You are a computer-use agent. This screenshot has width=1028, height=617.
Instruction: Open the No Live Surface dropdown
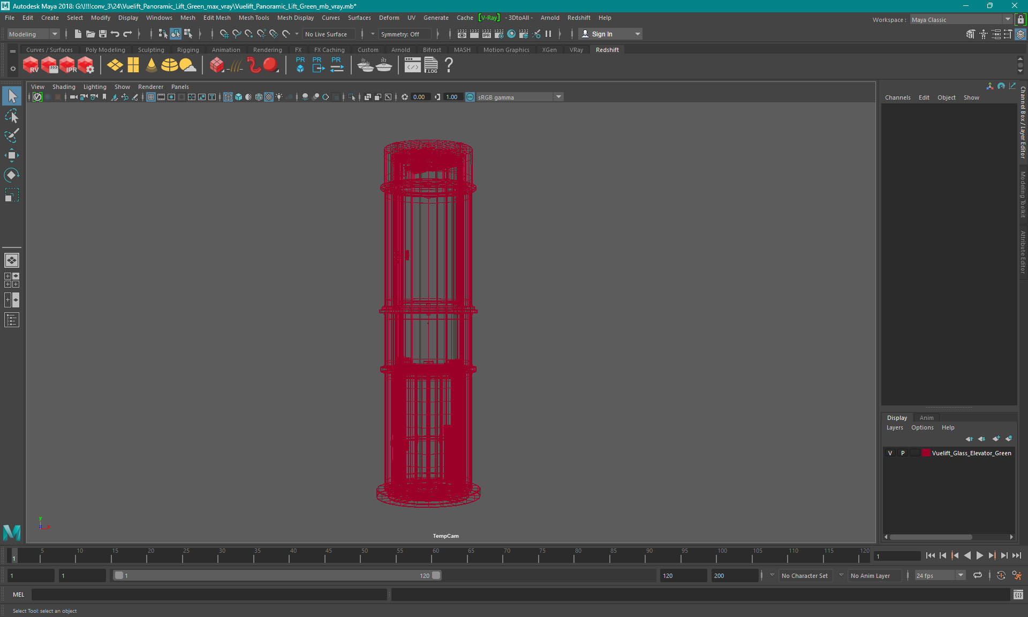point(328,34)
